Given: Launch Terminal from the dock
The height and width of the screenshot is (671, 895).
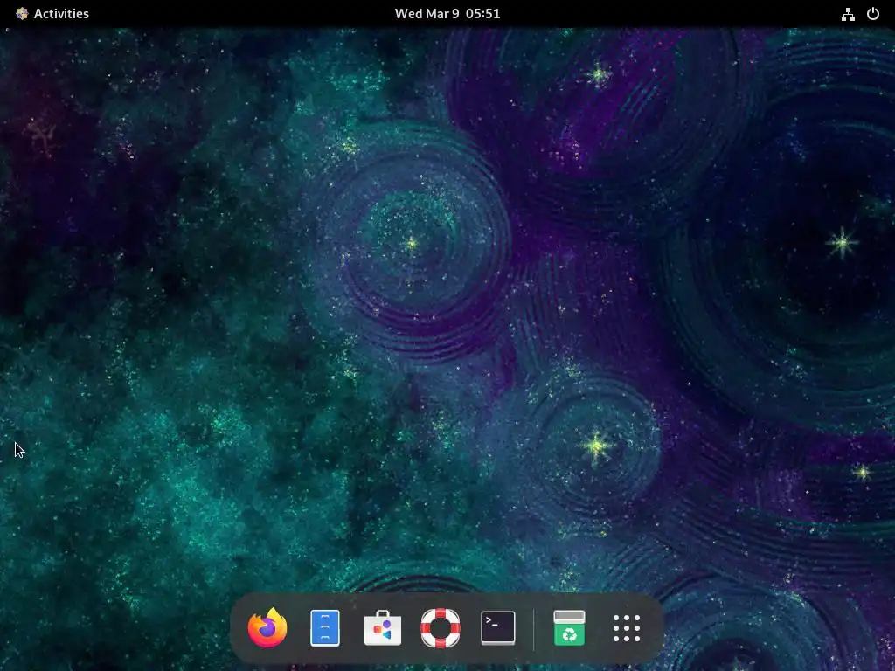Looking at the screenshot, I should click(497, 628).
